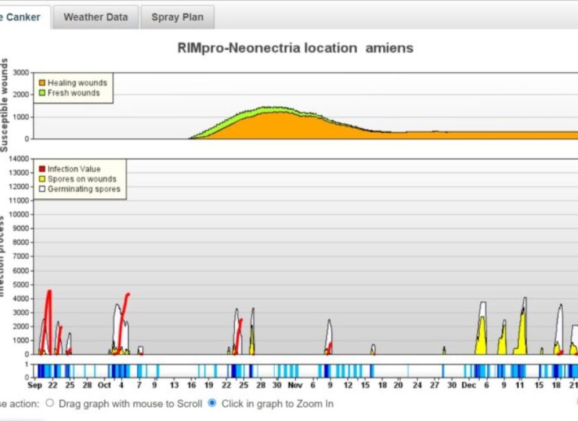The width and height of the screenshot is (578, 421).
Task: Click the Infection Value legend label
Action: [x=74, y=169]
